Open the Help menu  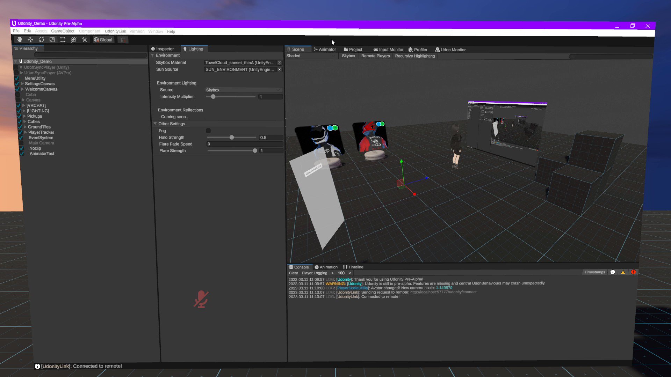click(171, 31)
